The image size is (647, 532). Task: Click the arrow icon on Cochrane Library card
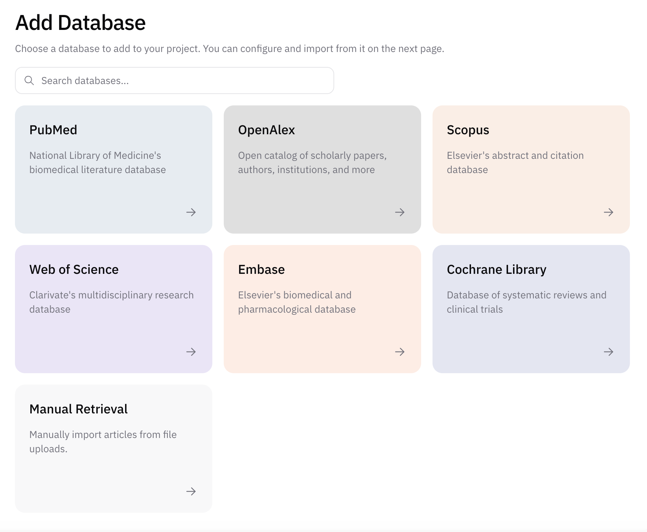609,352
